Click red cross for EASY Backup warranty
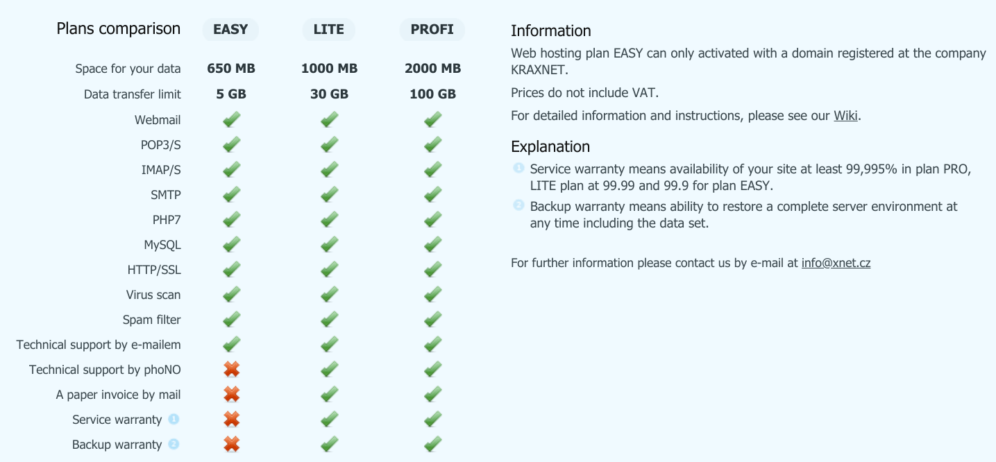996x462 pixels. point(231,444)
